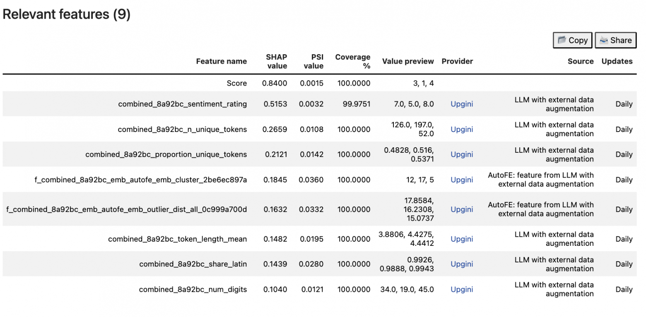Screen dimensions: 646x317
Task: Open Upgini link in proportion_unique_tokens row
Action: (x=462, y=154)
